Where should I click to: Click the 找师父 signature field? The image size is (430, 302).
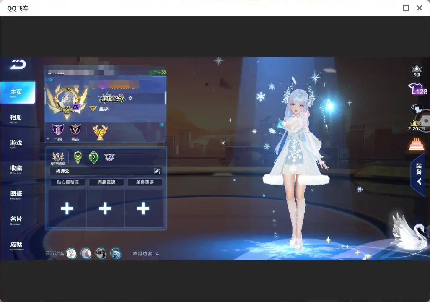106,171
